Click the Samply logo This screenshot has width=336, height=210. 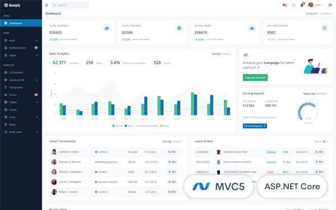(x=12, y=5)
